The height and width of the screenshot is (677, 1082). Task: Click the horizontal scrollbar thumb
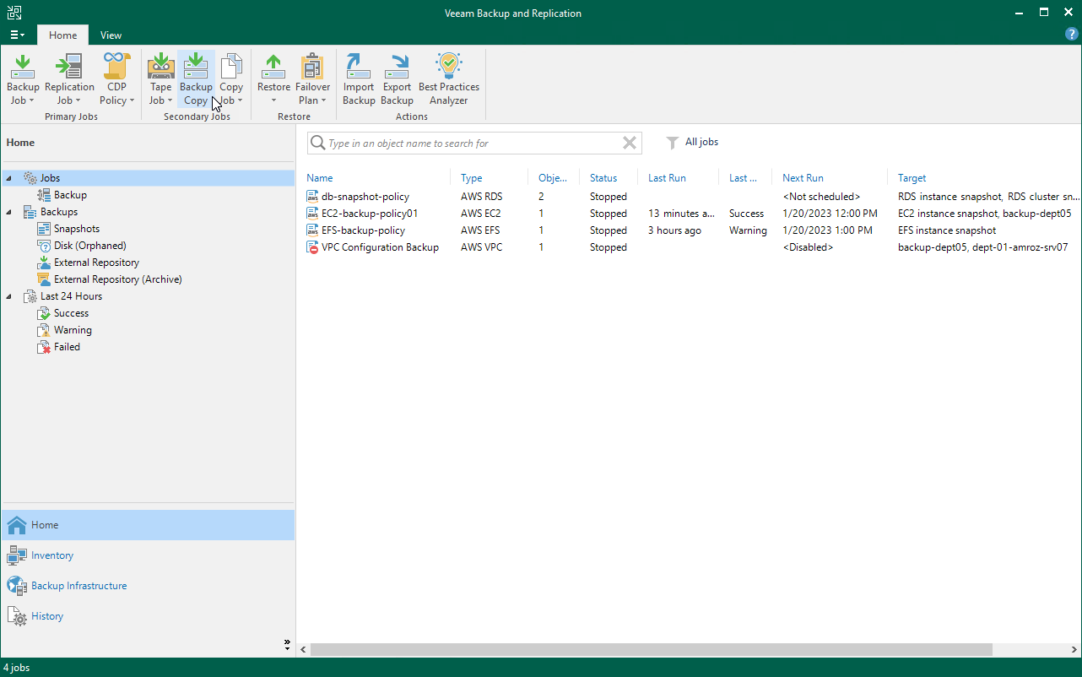(651, 649)
